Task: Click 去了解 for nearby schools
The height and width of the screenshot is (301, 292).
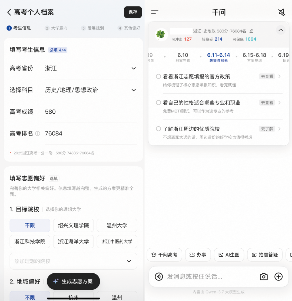Action: pyautogui.click(x=267, y=128)
